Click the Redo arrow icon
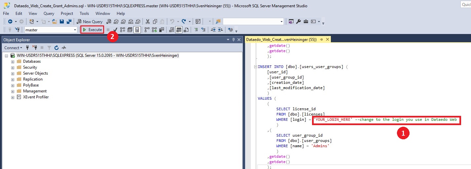 click(x=184, y=21)
